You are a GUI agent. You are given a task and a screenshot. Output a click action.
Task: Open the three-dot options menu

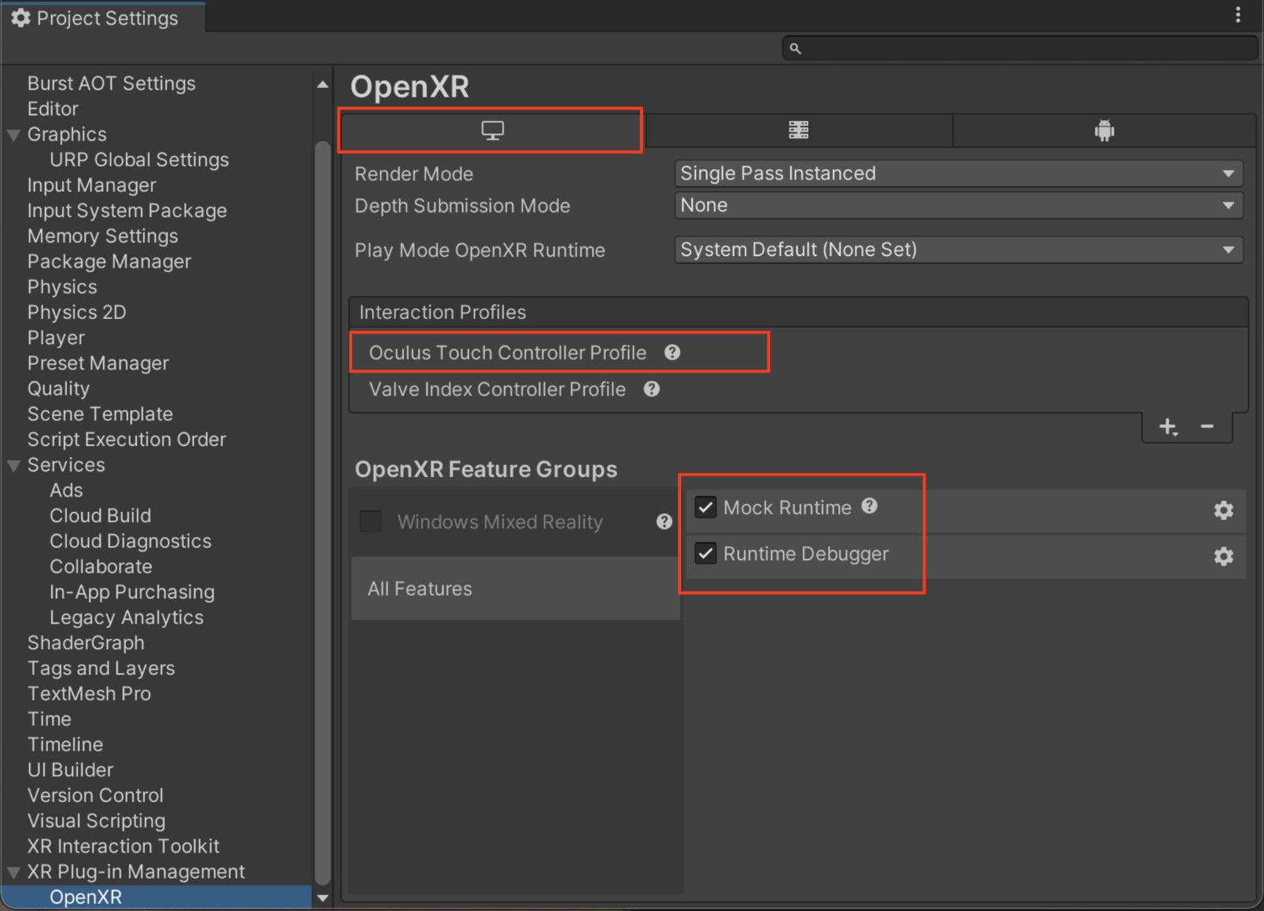1238,15
